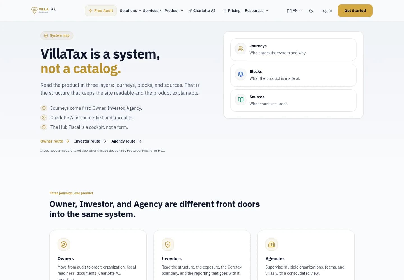Image resolution: width=404 pixels, height=280 pixels.
Task: Click the arrow icon after Investor route
Action: pyautogui.click(x=105, y=141)
